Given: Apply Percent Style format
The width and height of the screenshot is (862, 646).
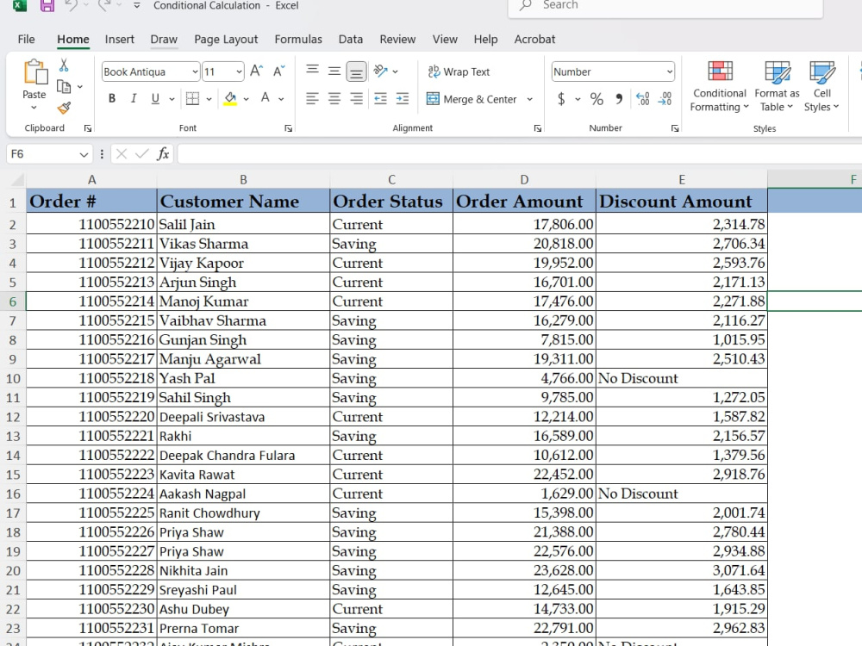Looking at the screenshot, I should 597,99.
